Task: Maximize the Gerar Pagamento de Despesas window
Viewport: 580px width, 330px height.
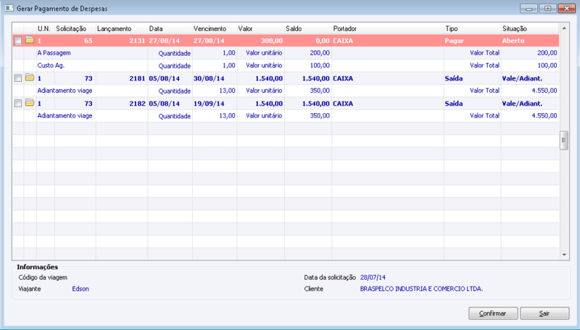Action: tap(548, 8)
